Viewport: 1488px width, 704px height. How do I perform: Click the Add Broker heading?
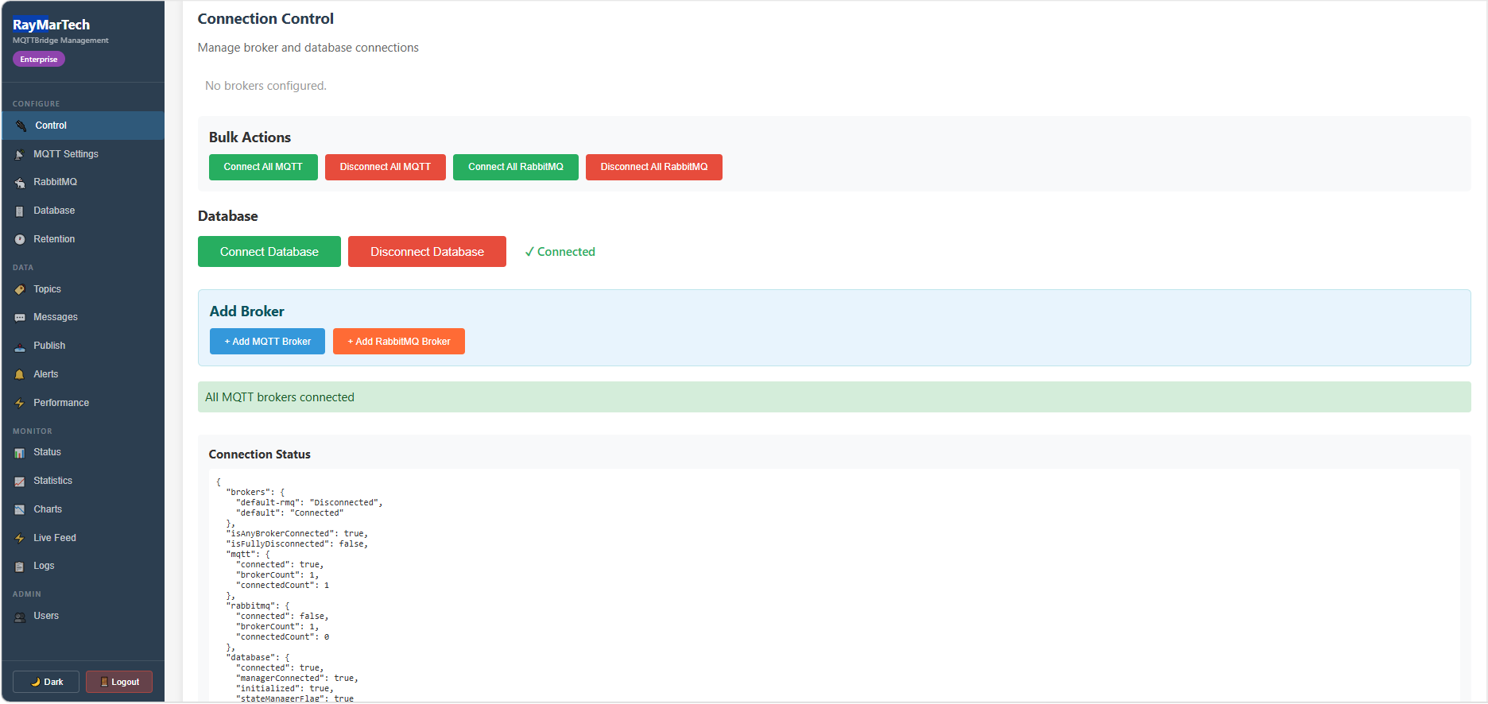coord(247,311)
